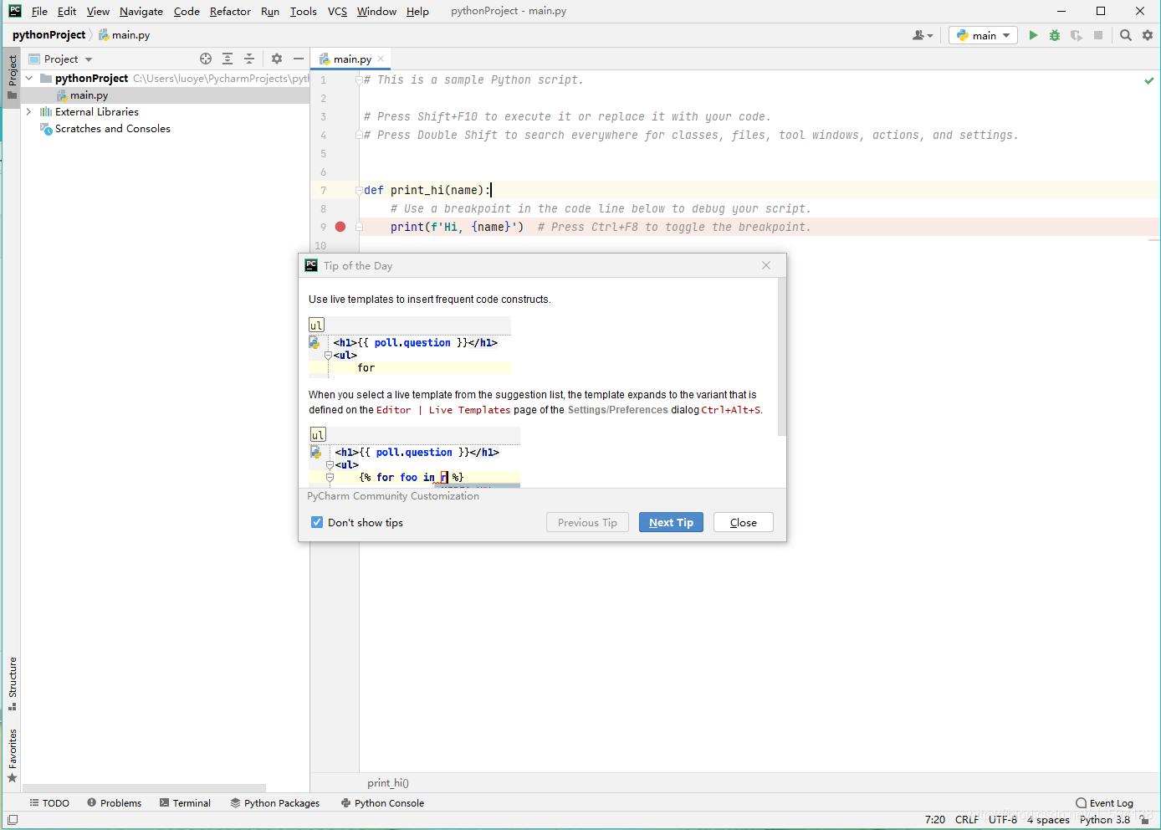Switch to the Terminal tab
The width and height of the screenshot is (1161, 830).
pyautogui.click(x=185, y=802)
